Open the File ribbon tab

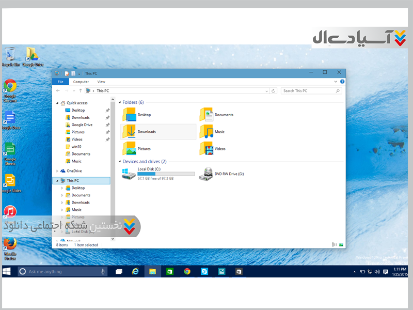click(60, 82)
